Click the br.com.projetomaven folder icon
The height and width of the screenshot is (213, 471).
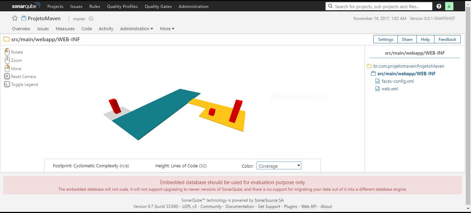pos(369,66)
